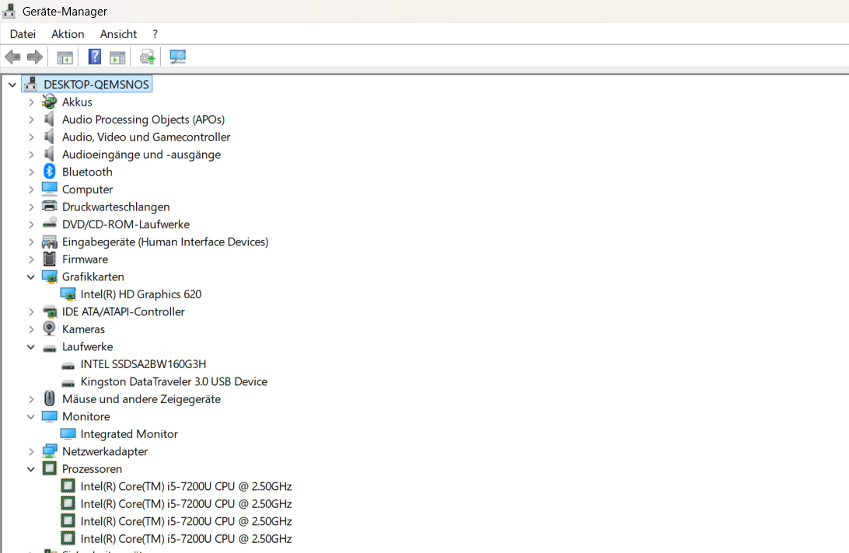Image resolution: width=849 pixels, height=553 pixels.
Task: Open the Datei menu
Action: point(23,34)
